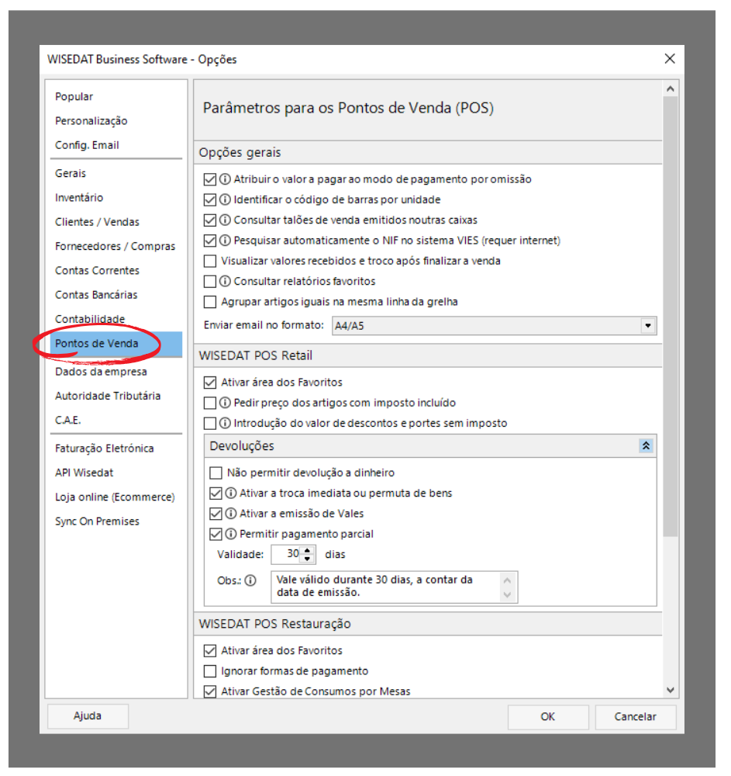Click the Ajuda button
The height and width of the screenshot is (776, 731).
(x=88, y=716)
